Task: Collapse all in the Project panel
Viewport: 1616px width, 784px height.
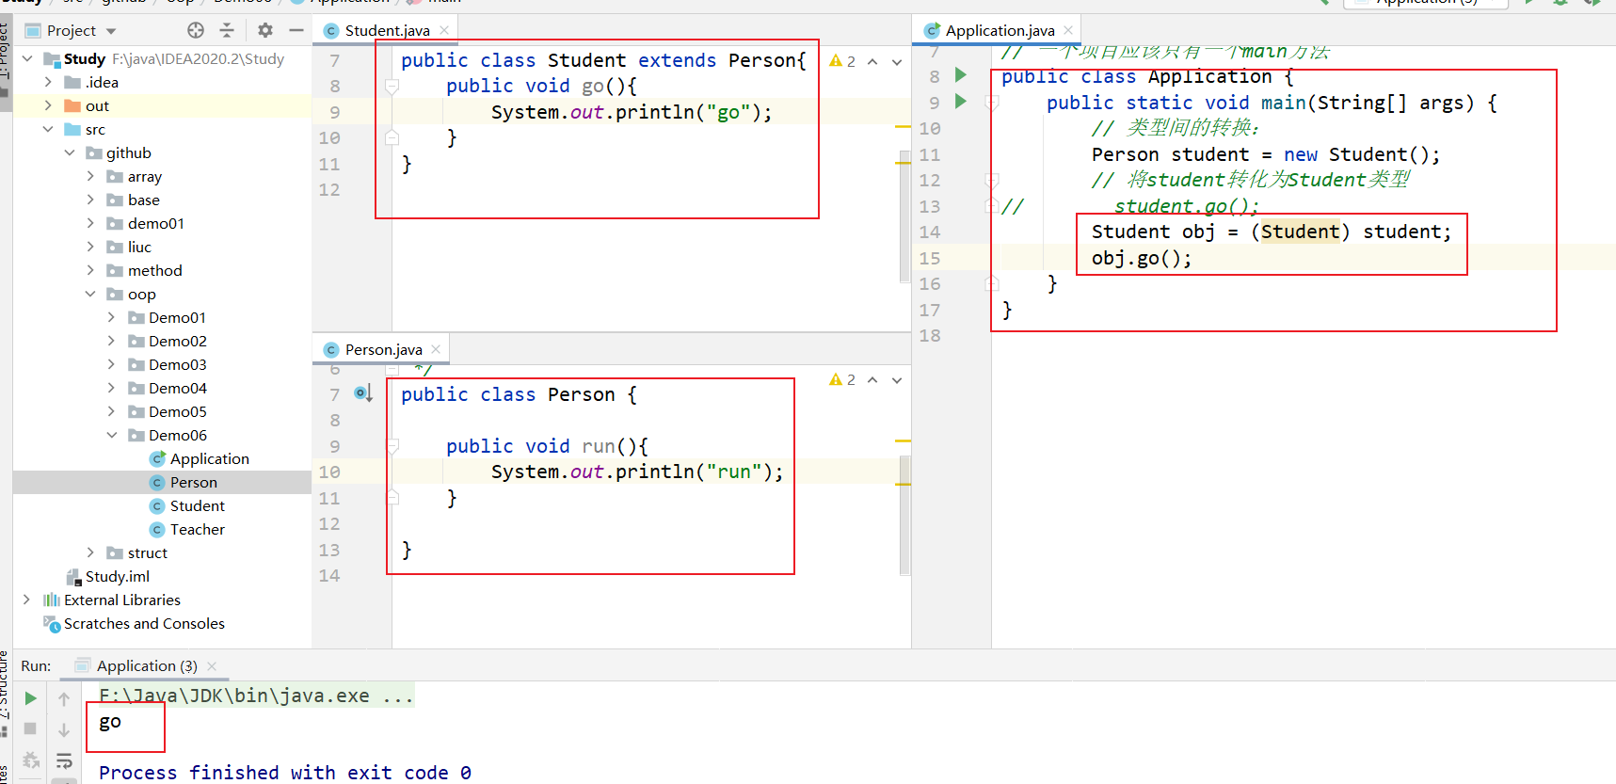Action: tap(227, 30)
